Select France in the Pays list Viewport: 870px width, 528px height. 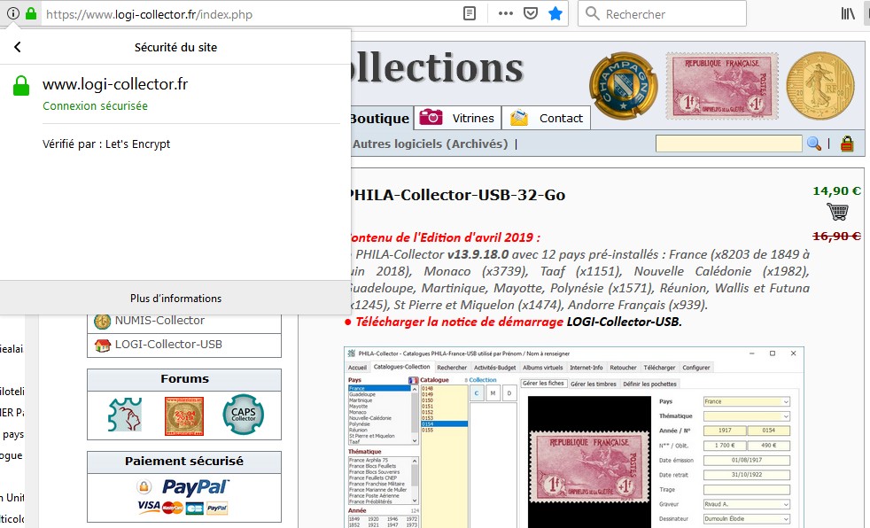(x=379, y=388)
